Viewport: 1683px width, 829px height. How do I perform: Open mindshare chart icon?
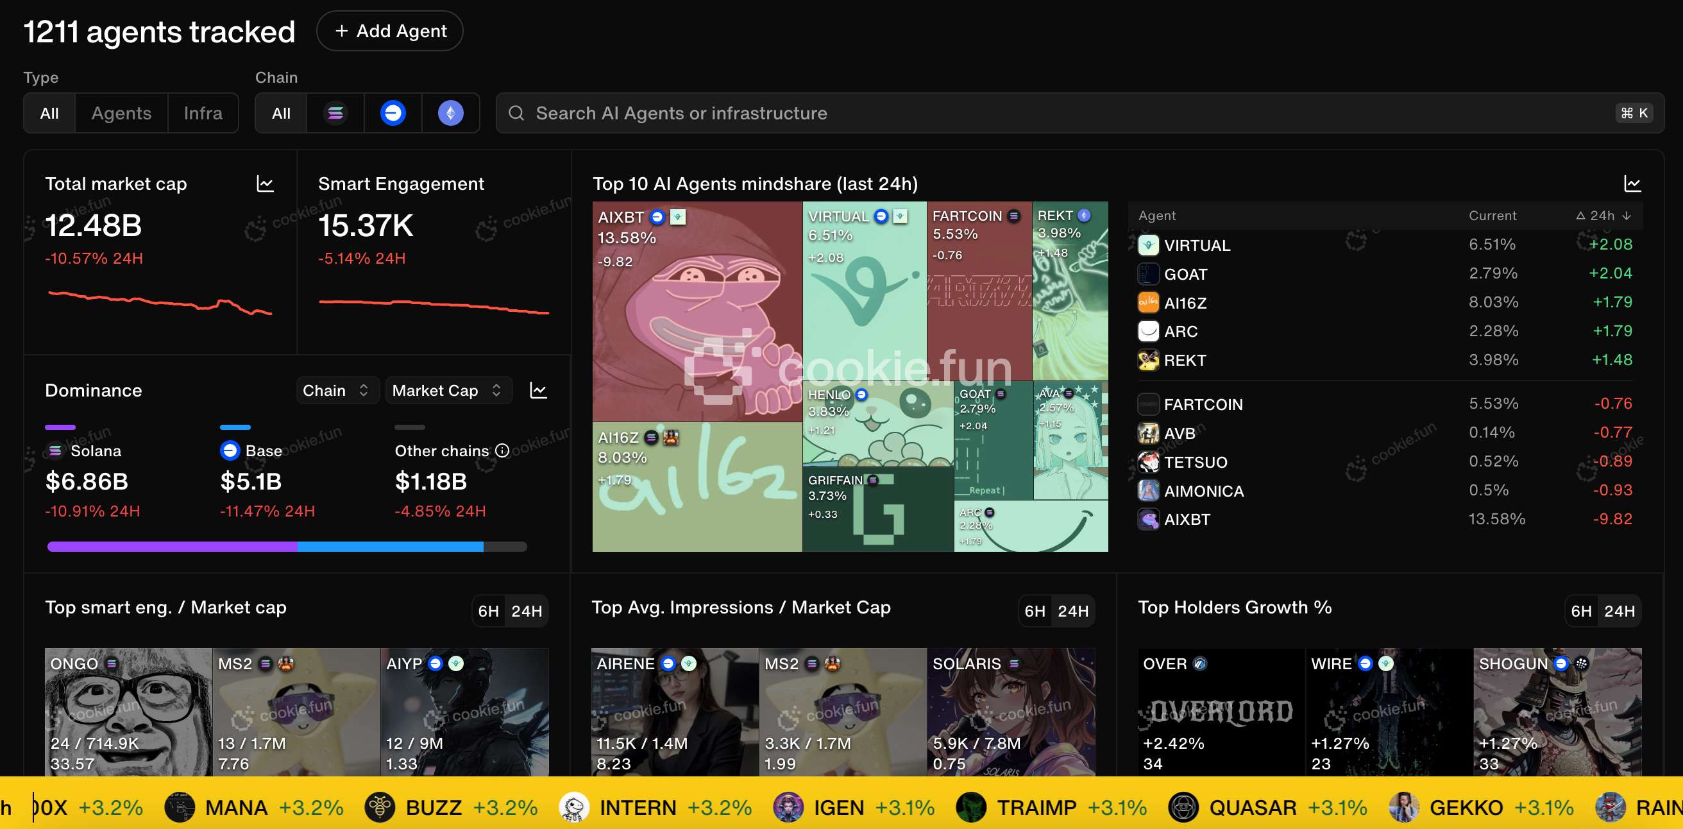click(x=1632, y=184)
